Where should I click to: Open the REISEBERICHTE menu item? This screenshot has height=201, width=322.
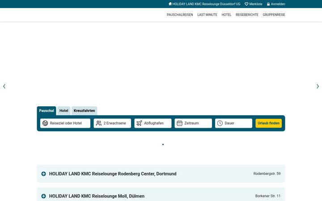coord(247,15)
